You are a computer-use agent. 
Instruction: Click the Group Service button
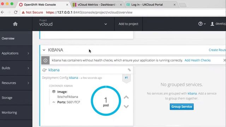click(182, 107)
